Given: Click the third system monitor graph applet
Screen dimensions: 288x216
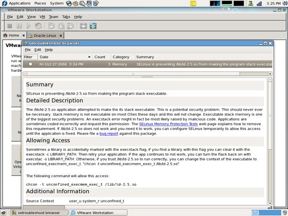Looking at the screenshot, I should pos(239,3).
